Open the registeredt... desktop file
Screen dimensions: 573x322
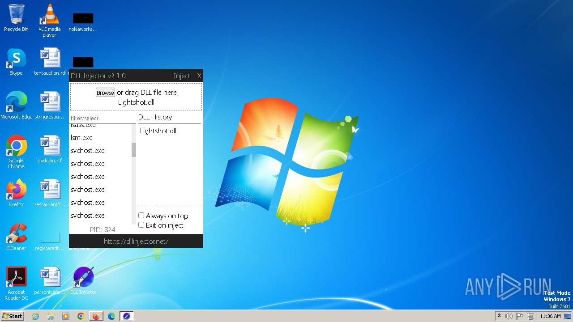pyautogui.click(x=50, y=241)
